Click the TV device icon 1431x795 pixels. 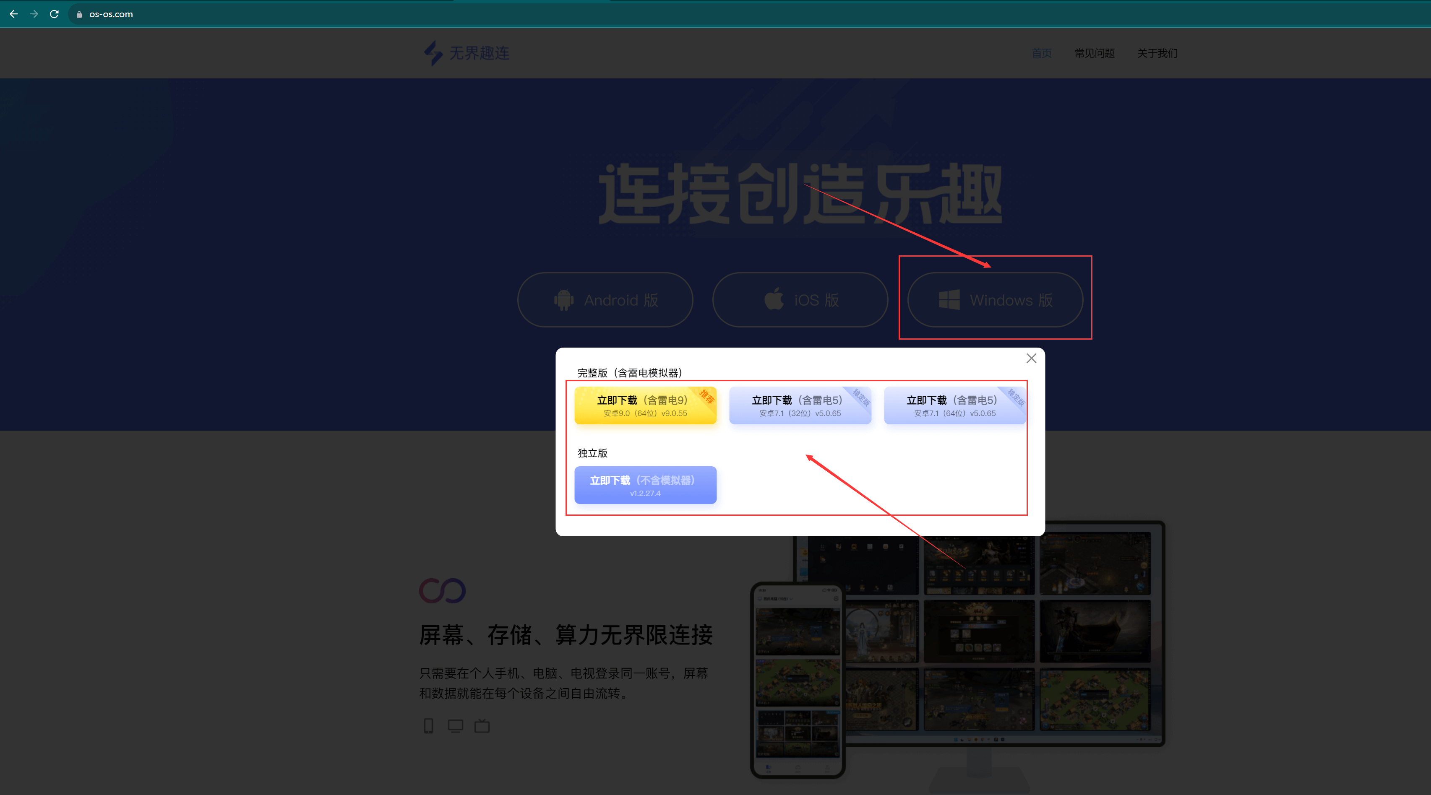click(482, 725)
